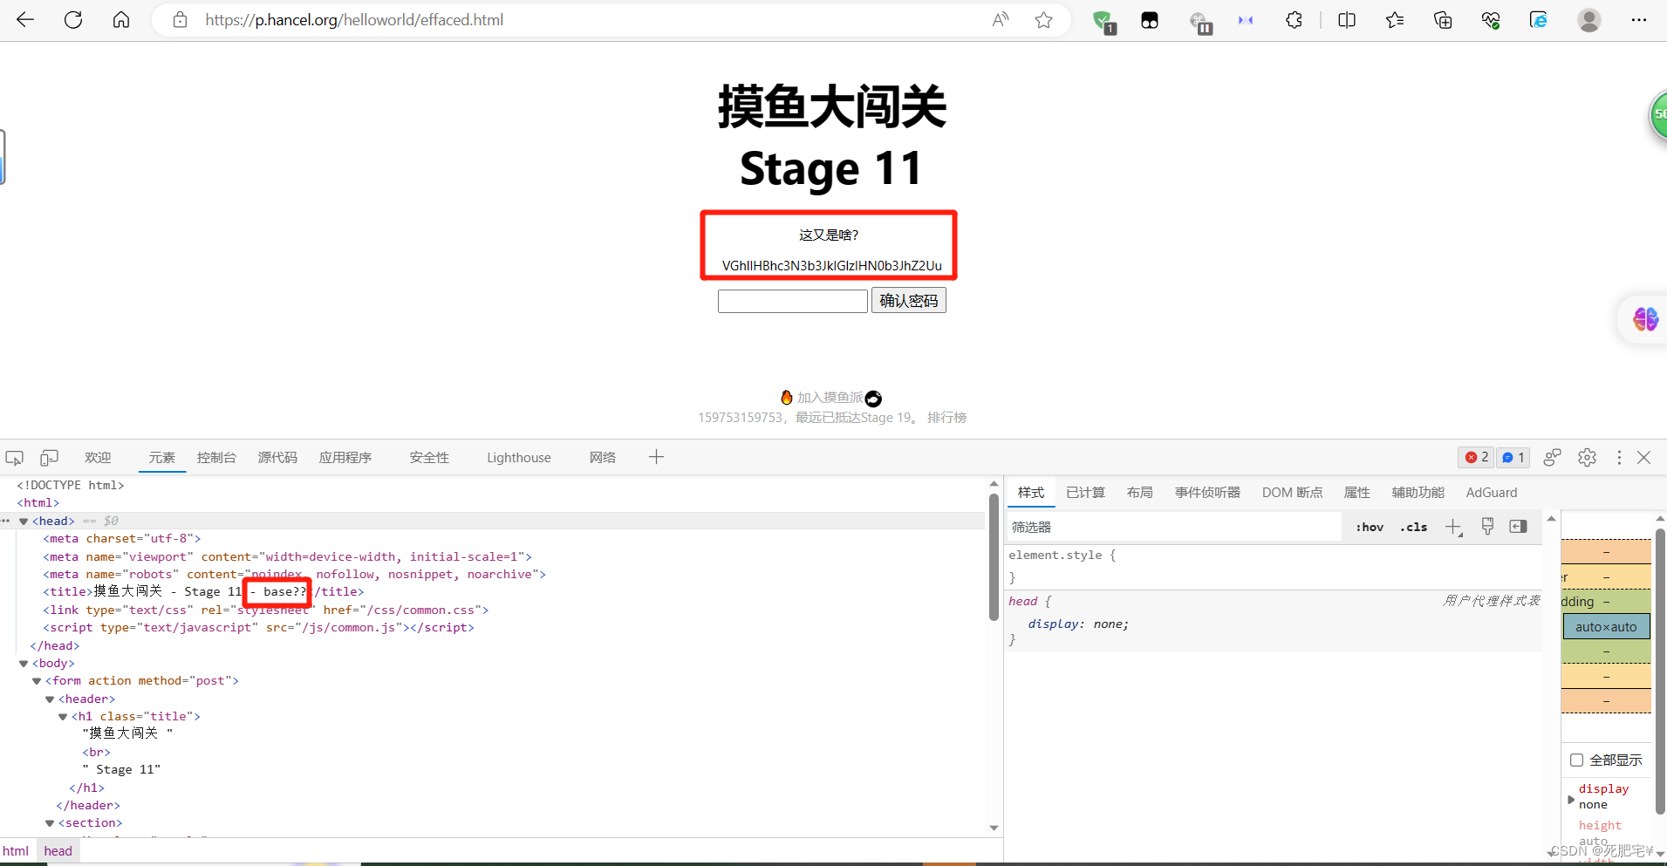Add new style rule plus icon
The width and height of the screenshot is (1667, 866).
coord(1453,527)
